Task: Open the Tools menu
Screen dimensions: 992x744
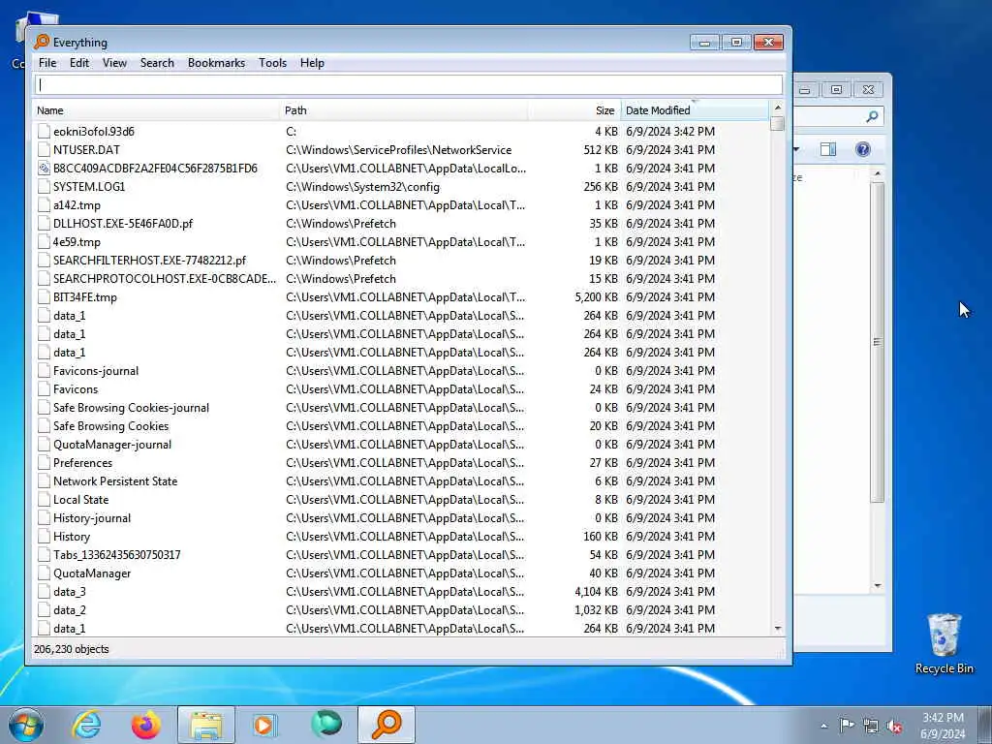Action: [x=272, y=63]
